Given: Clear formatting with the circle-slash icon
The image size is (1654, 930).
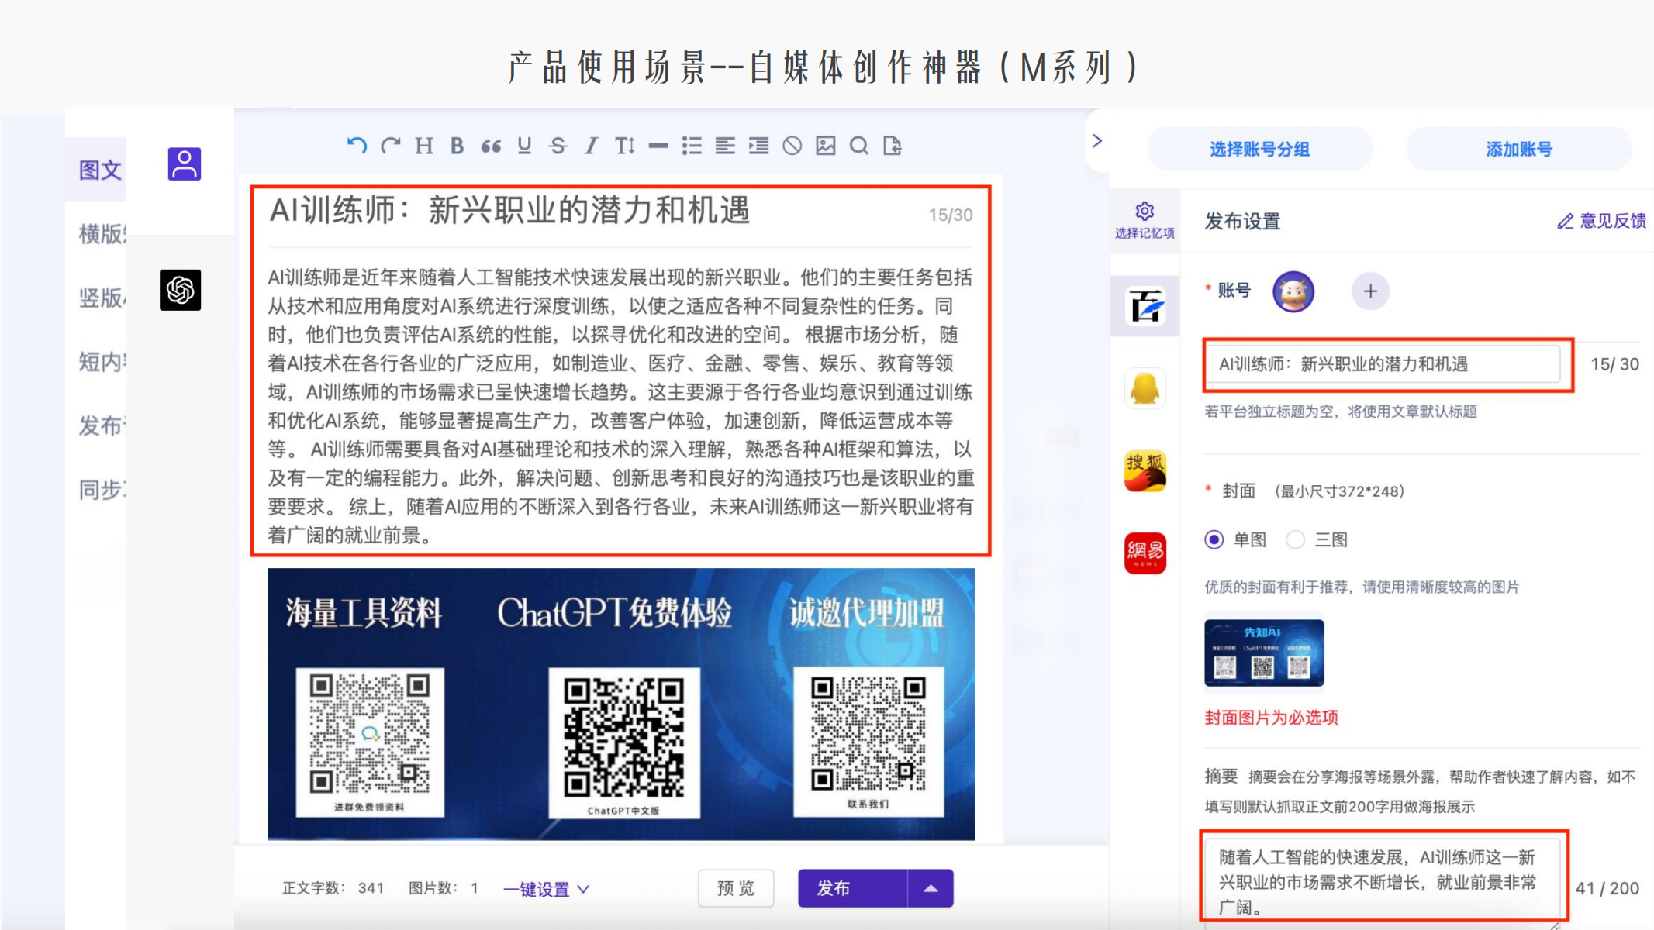Looking at the screenshot, I should pos(792,146).
